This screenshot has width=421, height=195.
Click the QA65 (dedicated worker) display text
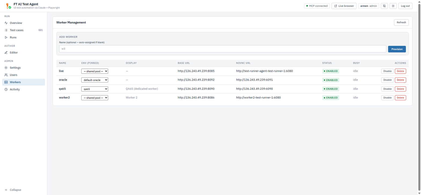click(142, 89)
